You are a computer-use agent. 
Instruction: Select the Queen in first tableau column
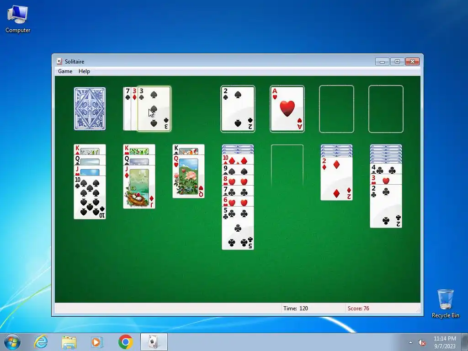tap(90, 160)
